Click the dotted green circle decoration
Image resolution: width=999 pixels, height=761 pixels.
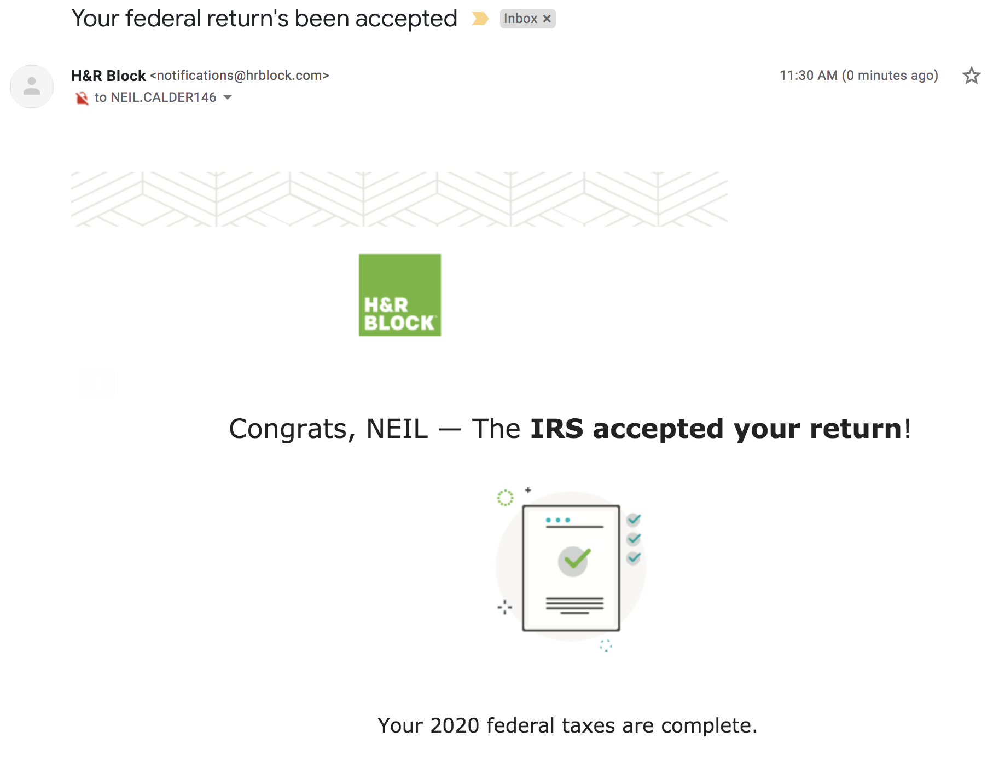505,498
